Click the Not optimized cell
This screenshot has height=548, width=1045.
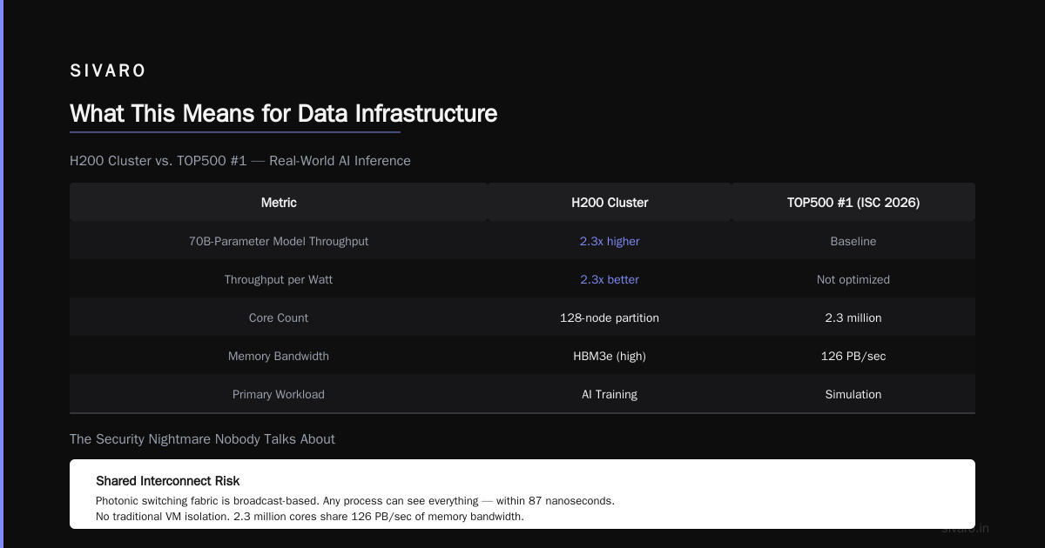[853, 279]
